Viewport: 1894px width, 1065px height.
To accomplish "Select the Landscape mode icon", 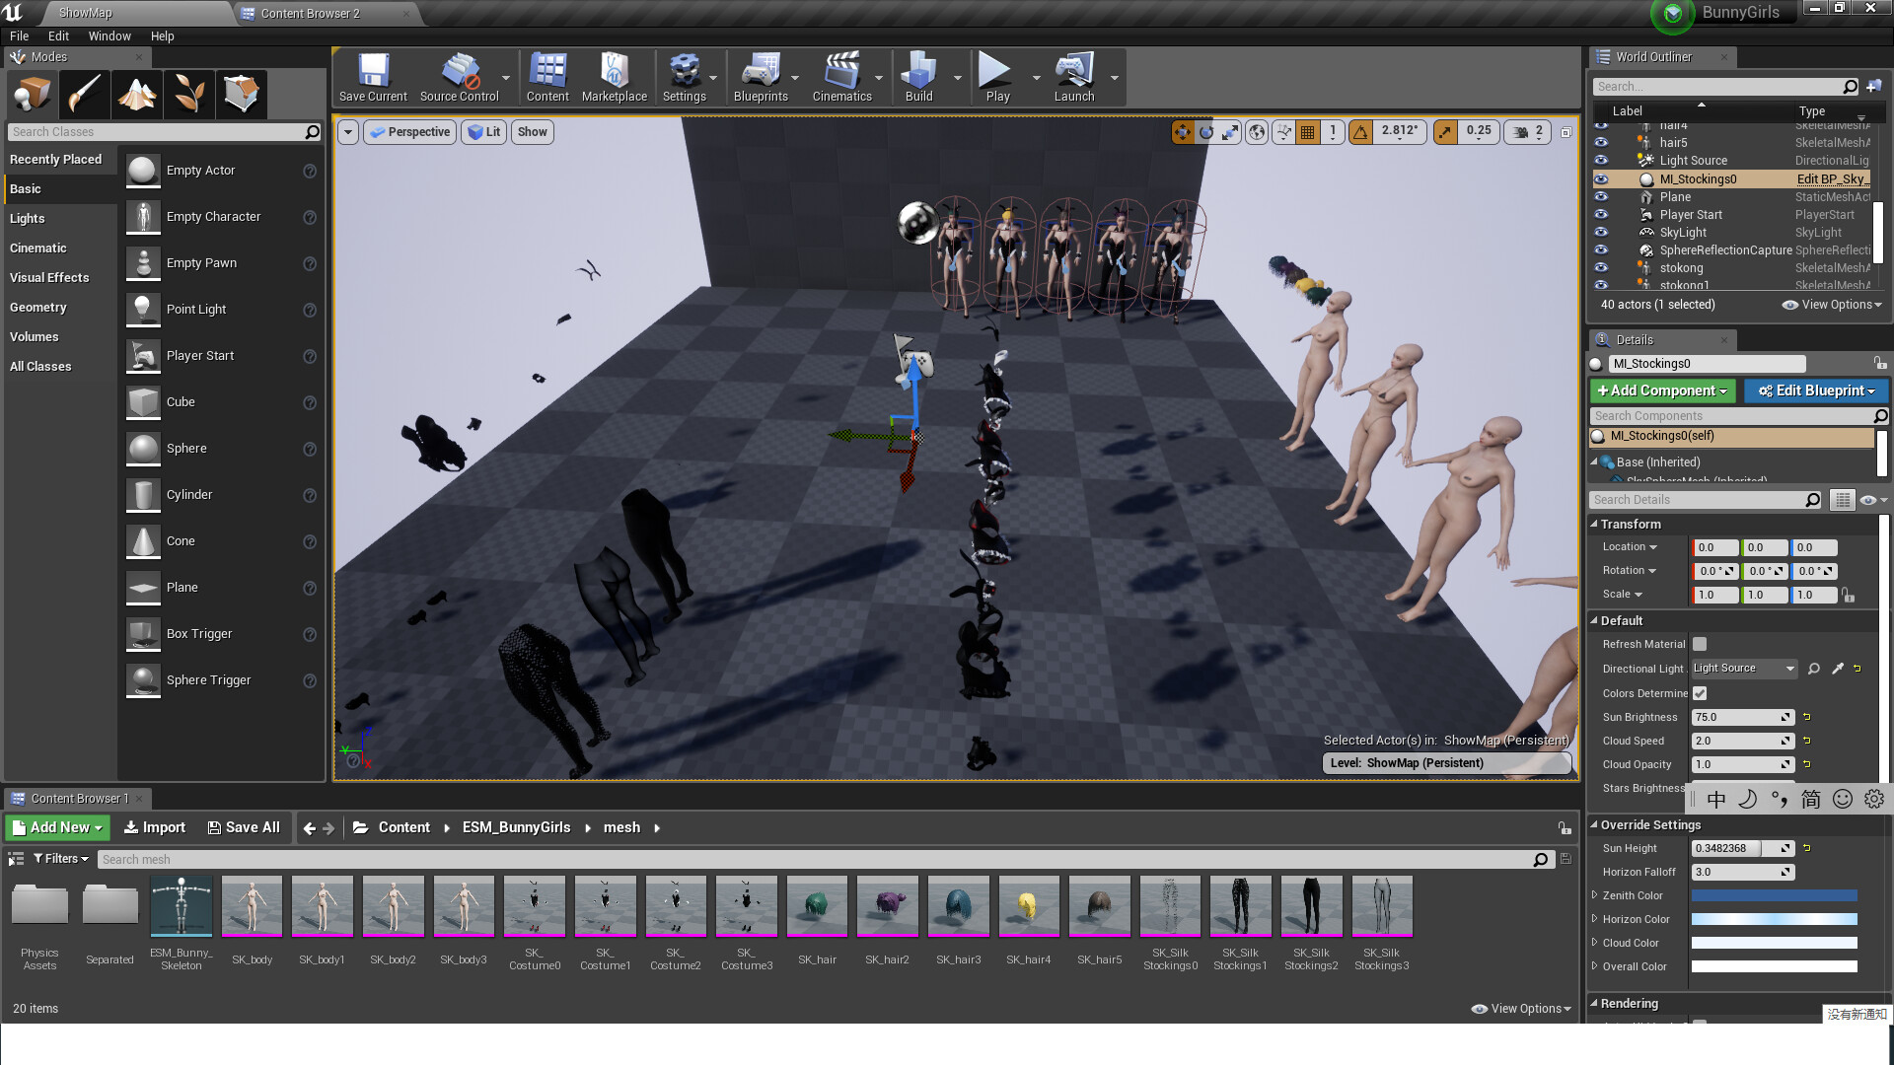I will [x=137, y=95].
